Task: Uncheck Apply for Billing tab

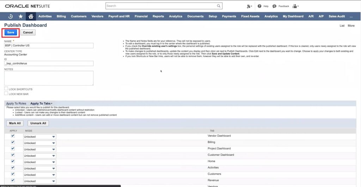Action: [13, 142]
